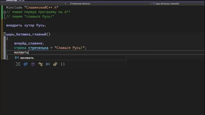Click the comment 'пишем "славься Русь!"'
The image size is (205, 115).
tap(30, 17)
